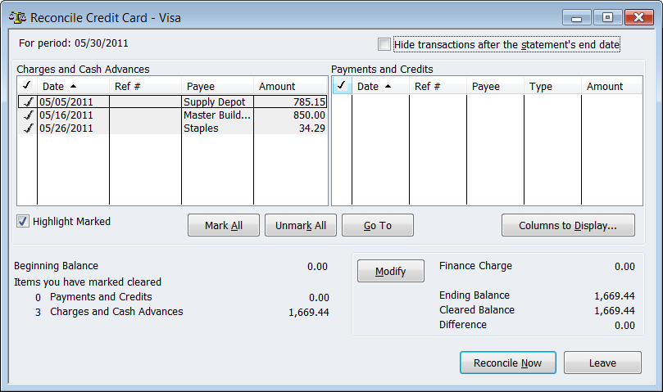Click the Go To button
The height and width of the screenshot is (392, 663).
pos(377,226)
